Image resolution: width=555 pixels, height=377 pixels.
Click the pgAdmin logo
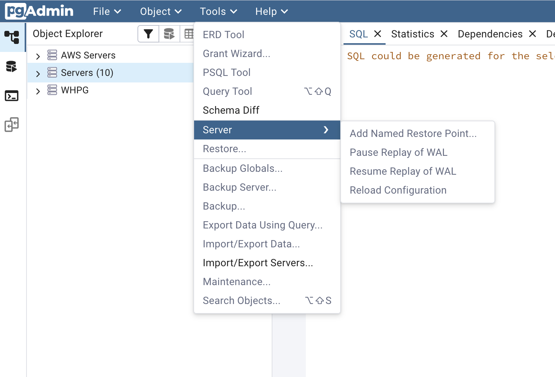pyautogui.click(x=38, y=11)
